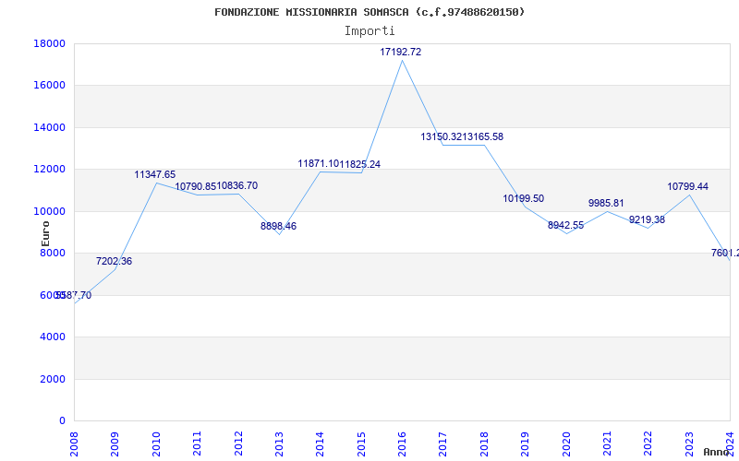Select the 8898.46 data label
739x461 pixels.
pyautogui.click(x=279, y=226)
